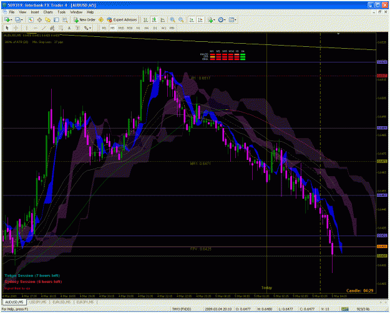The width and height of the screenshot is (390, 313).
Task: Switch chart to line chart style
Action: click(162, 19)
